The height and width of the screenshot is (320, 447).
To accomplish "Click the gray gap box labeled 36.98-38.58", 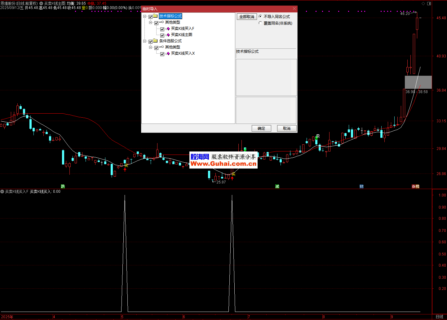I will point(418,82).
